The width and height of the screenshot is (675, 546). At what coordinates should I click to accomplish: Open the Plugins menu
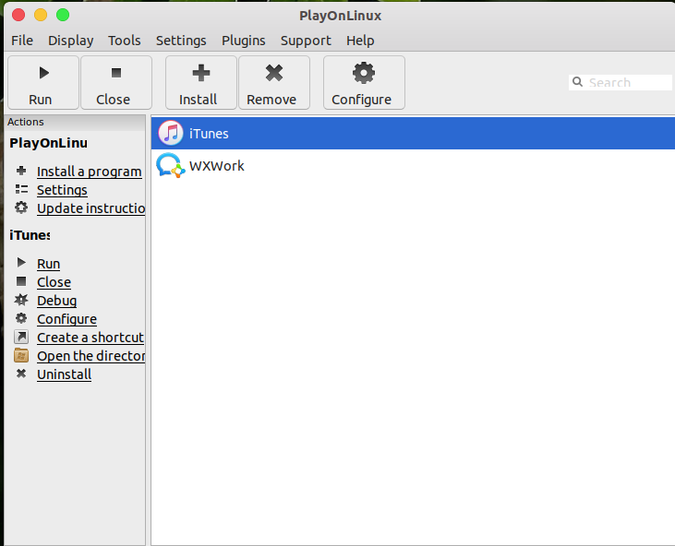pos(244,41)
